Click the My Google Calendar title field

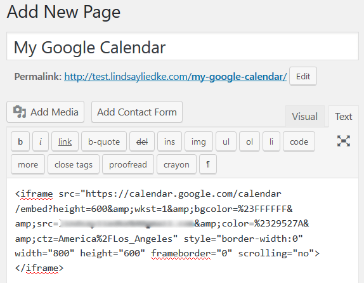[183, 46]
